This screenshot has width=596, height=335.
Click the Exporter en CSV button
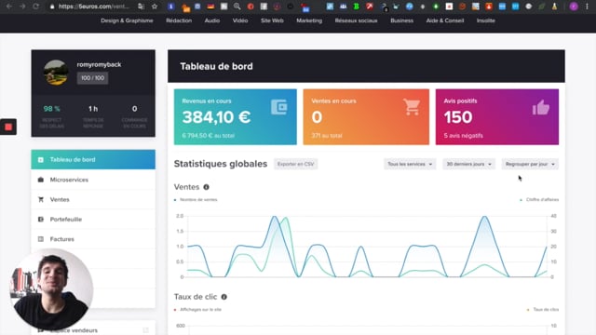[x=296, y=164]
